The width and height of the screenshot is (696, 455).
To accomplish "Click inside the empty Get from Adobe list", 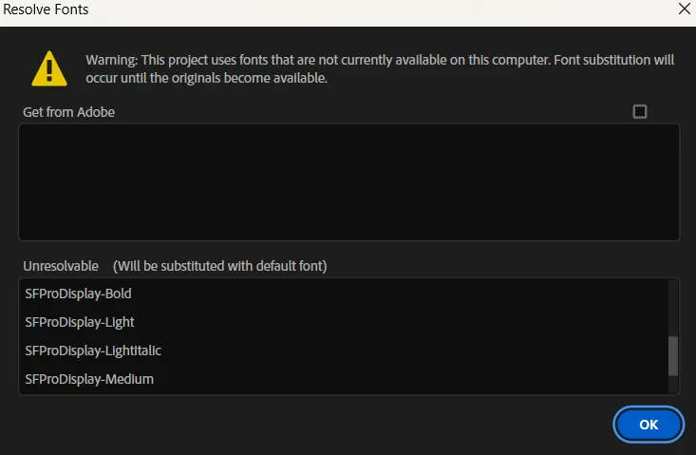I will click(x=348, y=181).
